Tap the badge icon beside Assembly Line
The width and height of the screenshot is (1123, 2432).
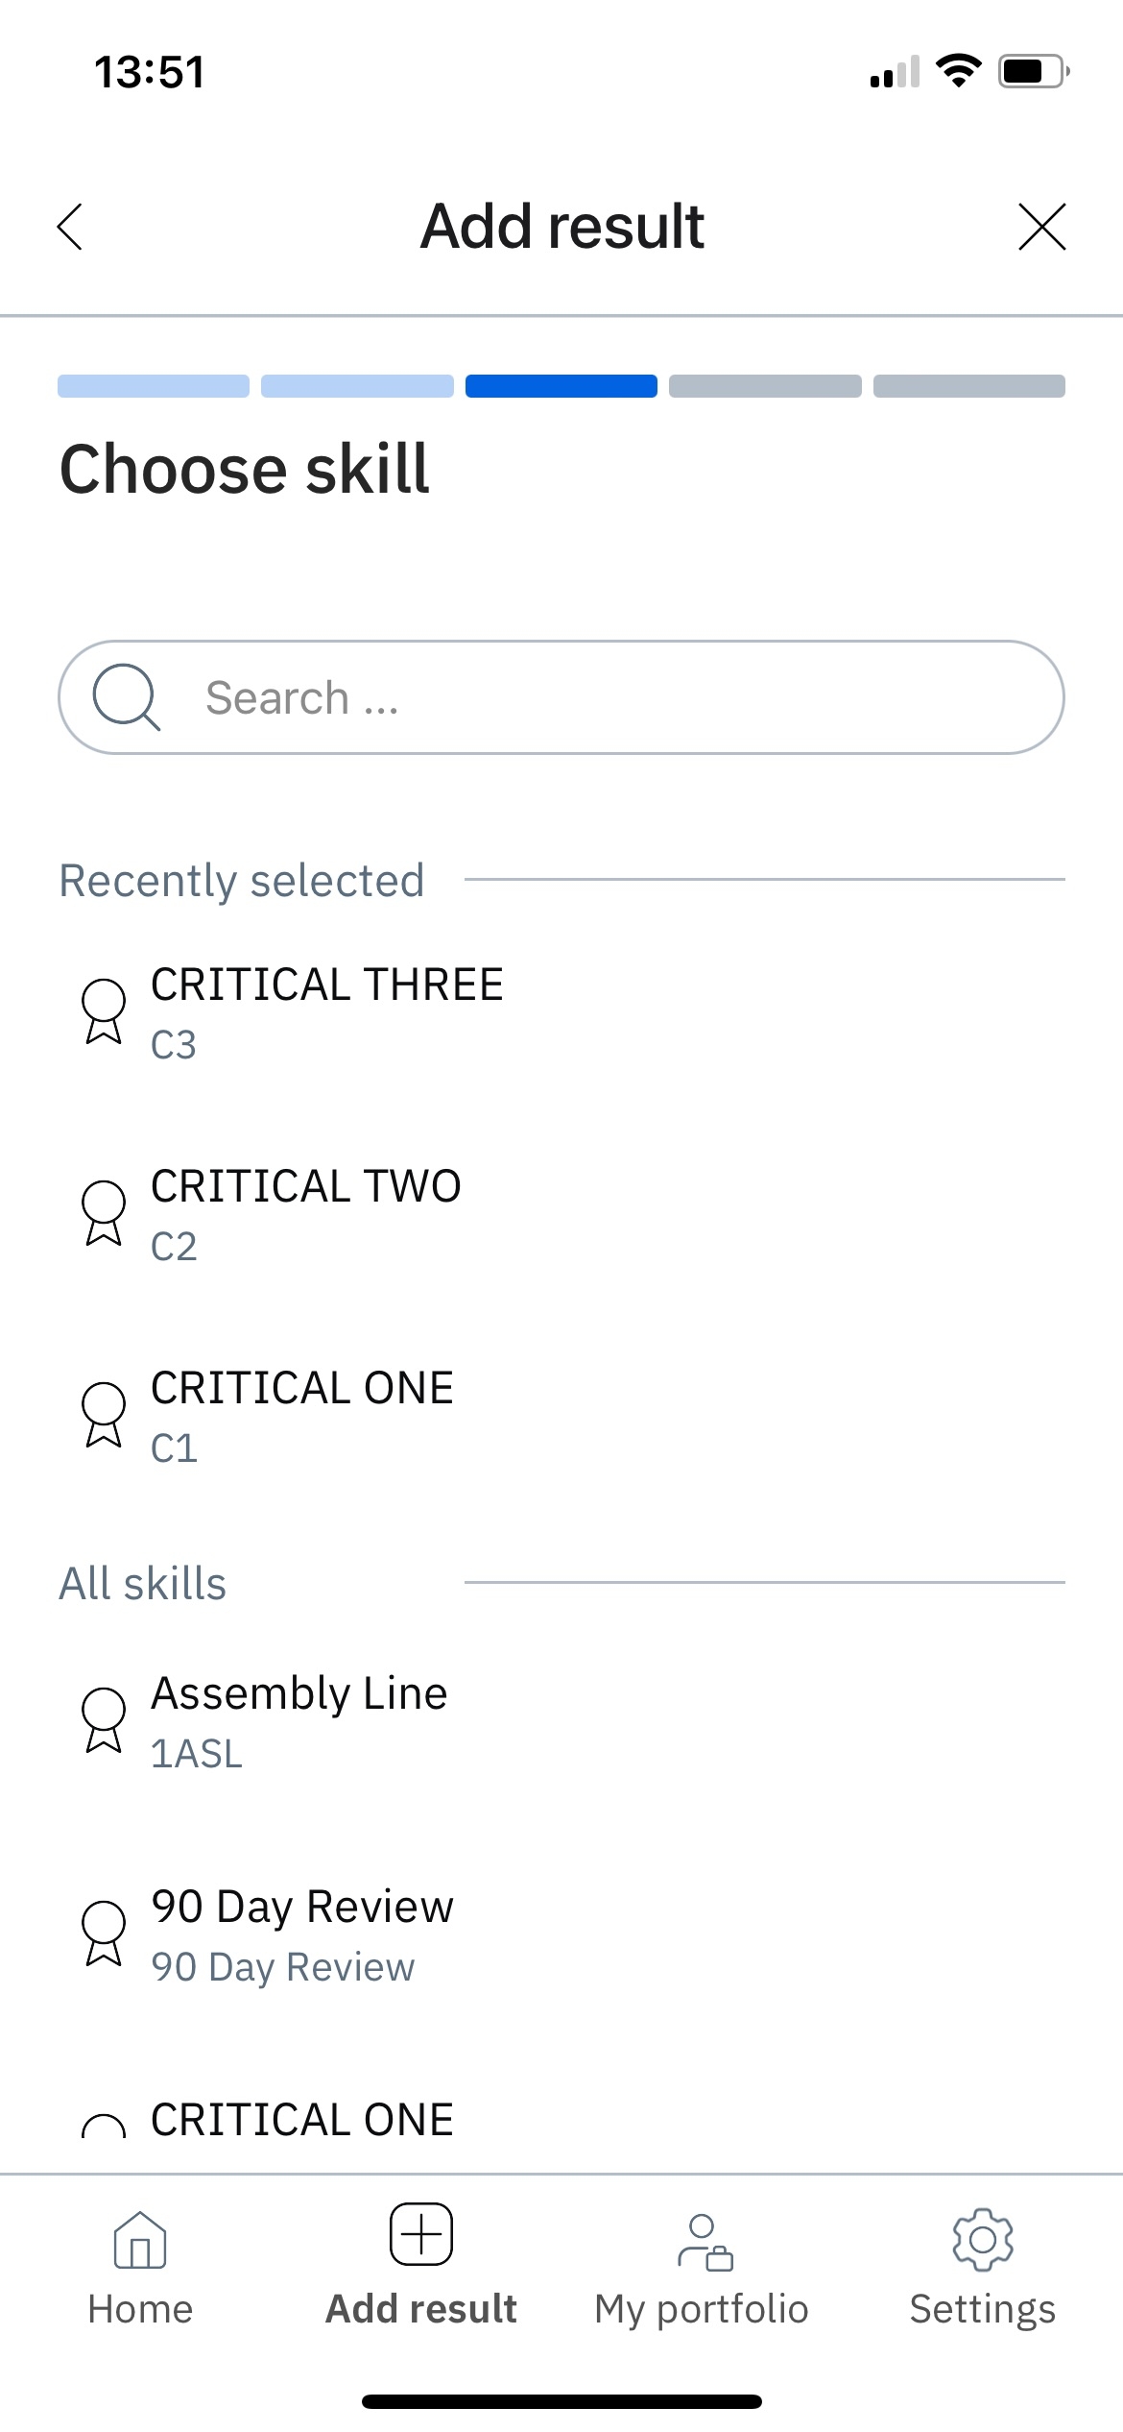(104, 1720)
